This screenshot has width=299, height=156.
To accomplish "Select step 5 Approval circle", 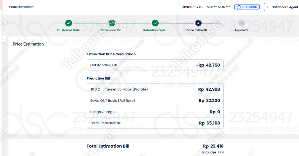I will click(x=241, y=23).
